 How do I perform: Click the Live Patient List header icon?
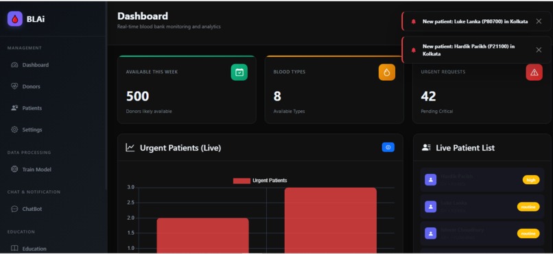(x=426, y=148)
